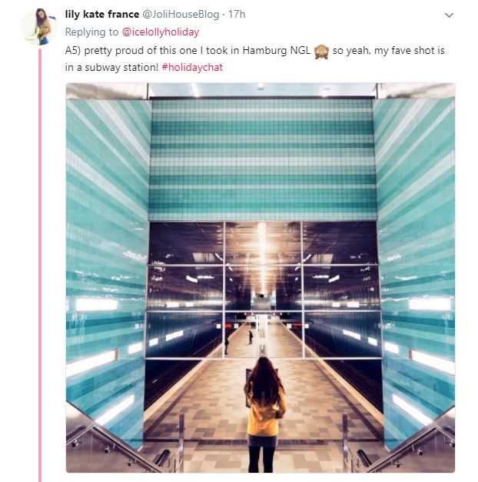Viewport: 478px width, 482px height.
Task: Click the 'Replying to' label
Action: tap(91, 32)
